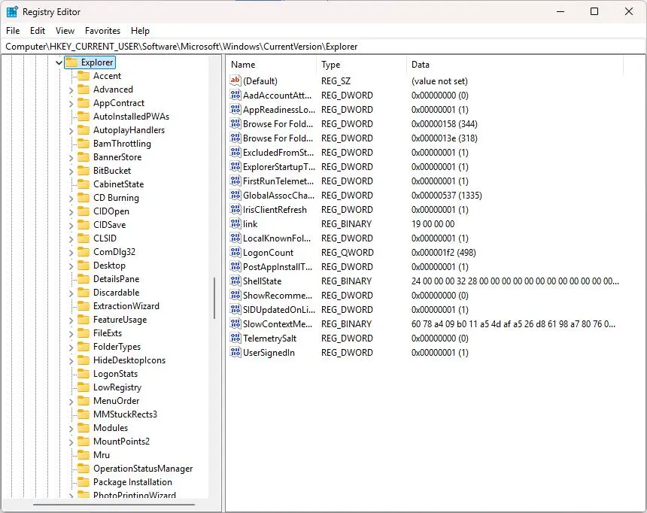Click the ShellState binary value icon
This screenshot has height=513, width=647.
click(x=235, y=281)
